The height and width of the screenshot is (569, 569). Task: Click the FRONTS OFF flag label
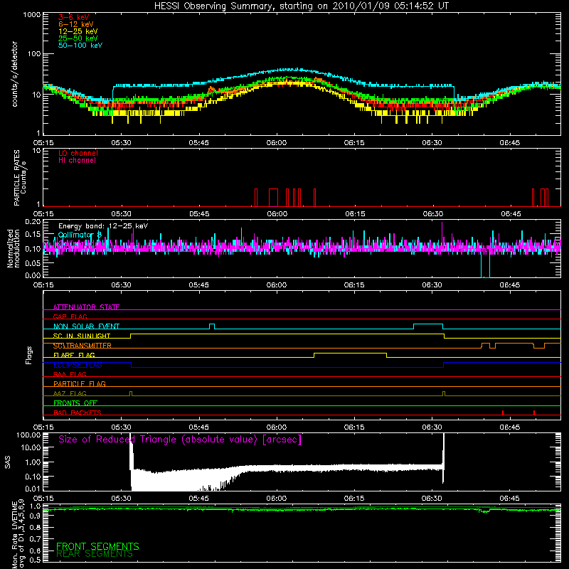coord(75,403)
